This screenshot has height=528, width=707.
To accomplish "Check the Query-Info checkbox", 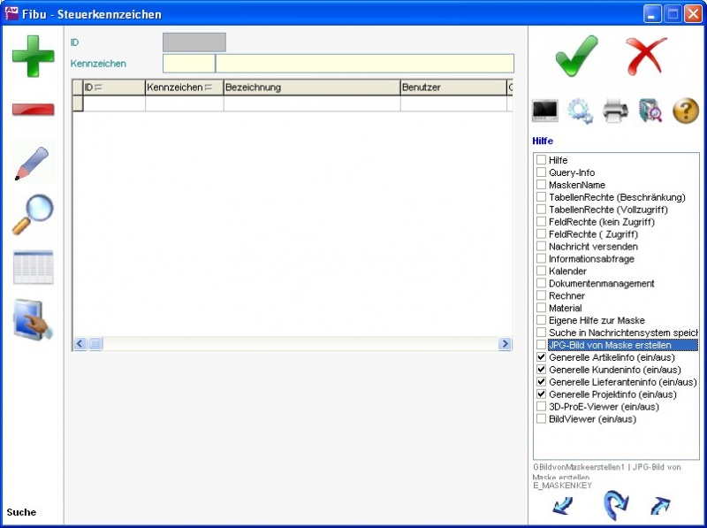I will tap(541, 172).
